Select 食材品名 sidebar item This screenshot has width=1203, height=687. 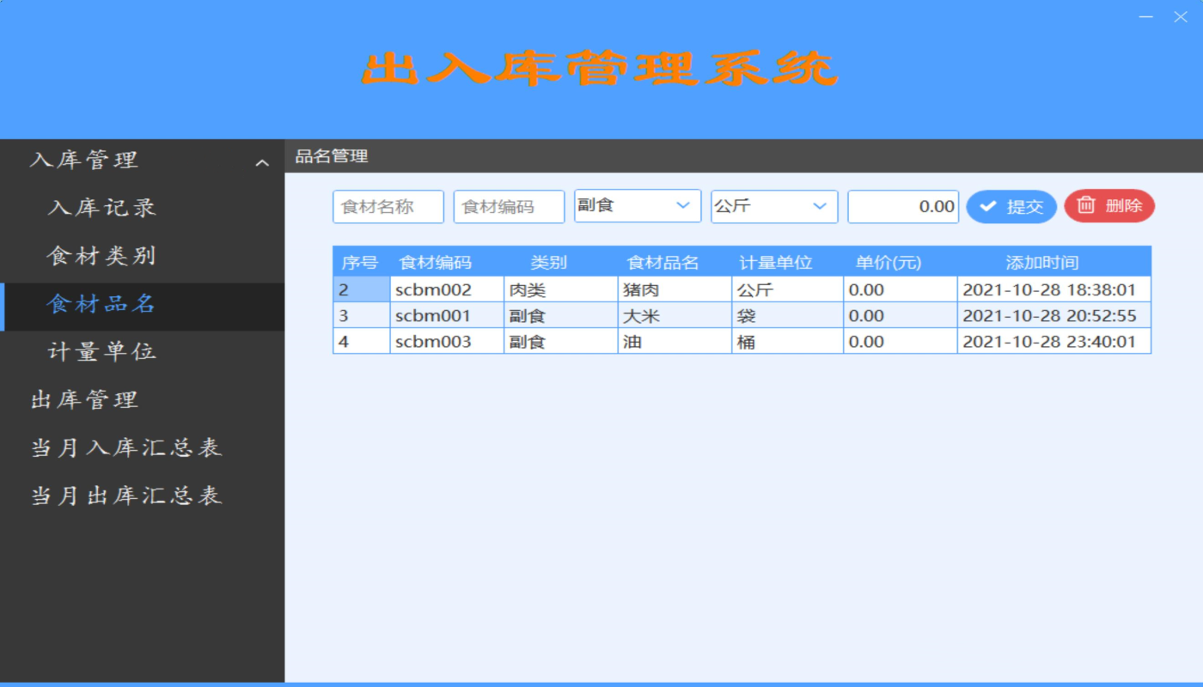[142, 307]
